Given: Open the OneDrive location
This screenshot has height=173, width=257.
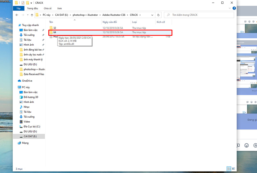Looking at the screenshot, I should pos(27,81).
